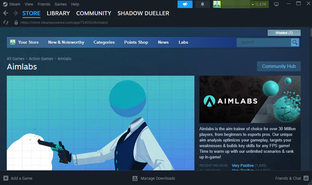This screenshot has width=312, height=185.
Task: Click the lock icon beside the URL
Action: click(16, 22)
